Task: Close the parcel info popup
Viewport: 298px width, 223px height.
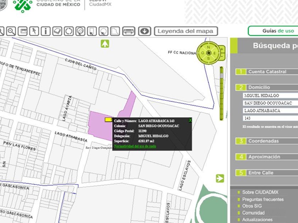Action: (190, 120)
